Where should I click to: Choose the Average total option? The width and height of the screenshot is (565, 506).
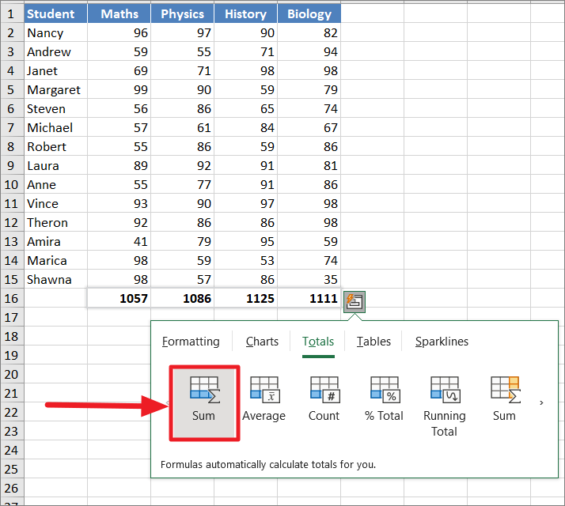click(264, 399)
